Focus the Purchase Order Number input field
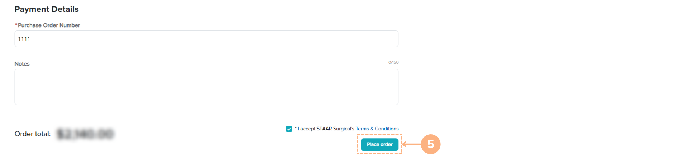 click(206, 39)
